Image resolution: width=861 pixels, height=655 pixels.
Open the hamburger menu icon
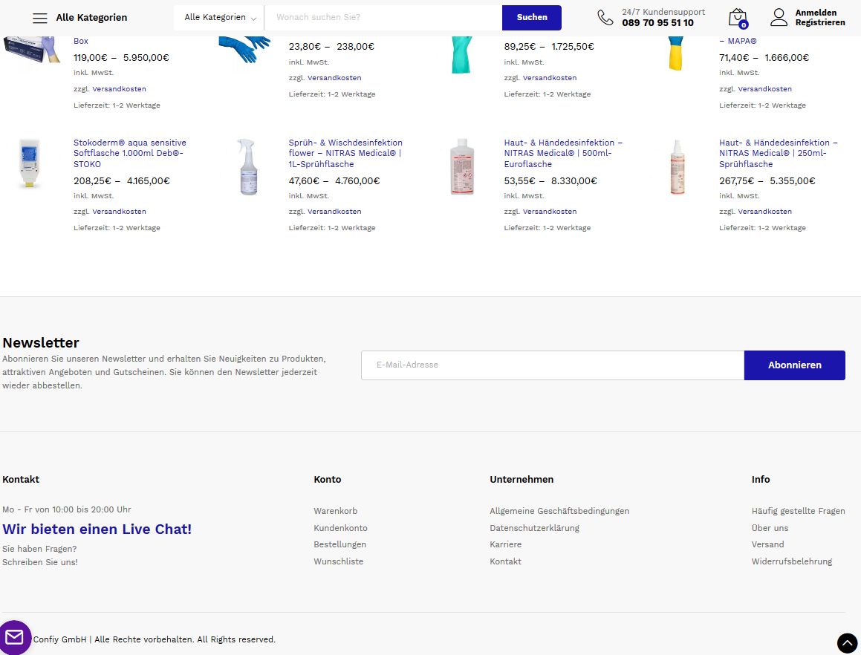point(40,18)
